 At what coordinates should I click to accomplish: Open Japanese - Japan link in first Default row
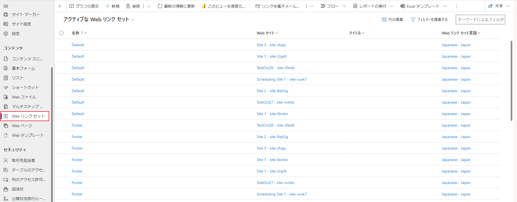click(456, 45)
